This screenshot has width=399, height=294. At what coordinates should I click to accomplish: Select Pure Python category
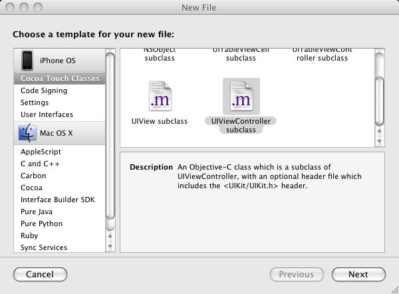click(x=60, y=223)
